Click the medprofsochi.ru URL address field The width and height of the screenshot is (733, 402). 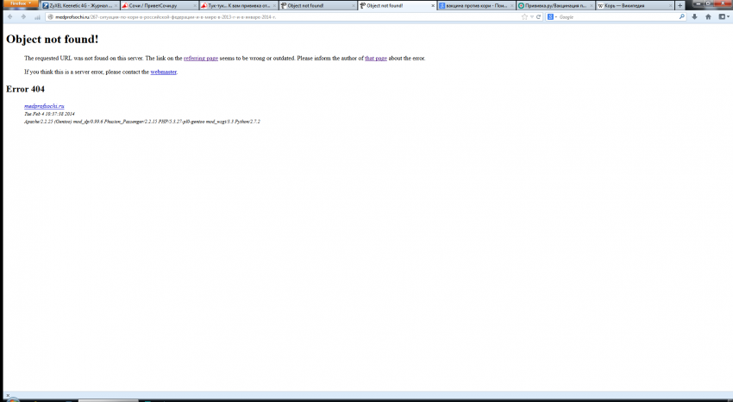259,16
